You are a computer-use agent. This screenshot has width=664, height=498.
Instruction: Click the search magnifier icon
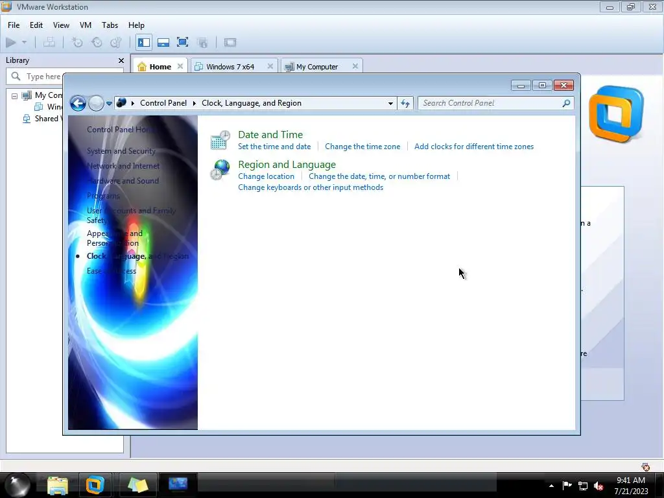pos(566,103)
